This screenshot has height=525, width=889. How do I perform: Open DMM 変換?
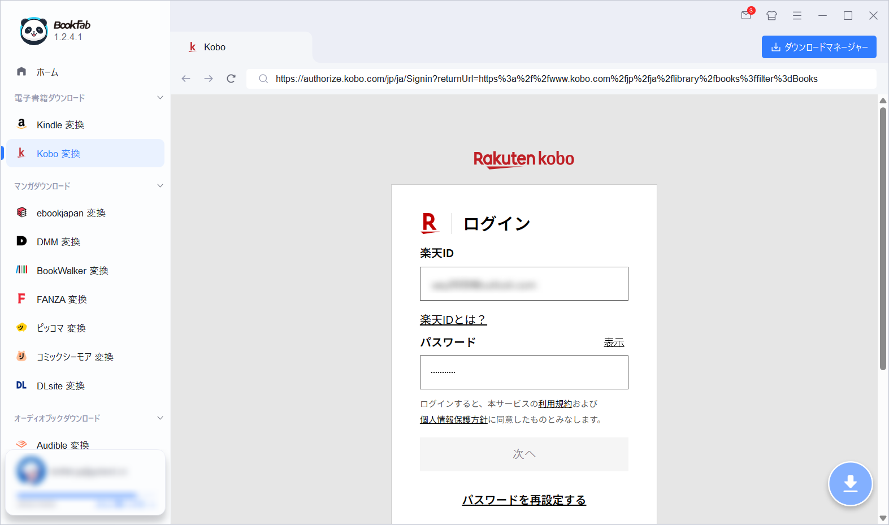coord(85,242)
